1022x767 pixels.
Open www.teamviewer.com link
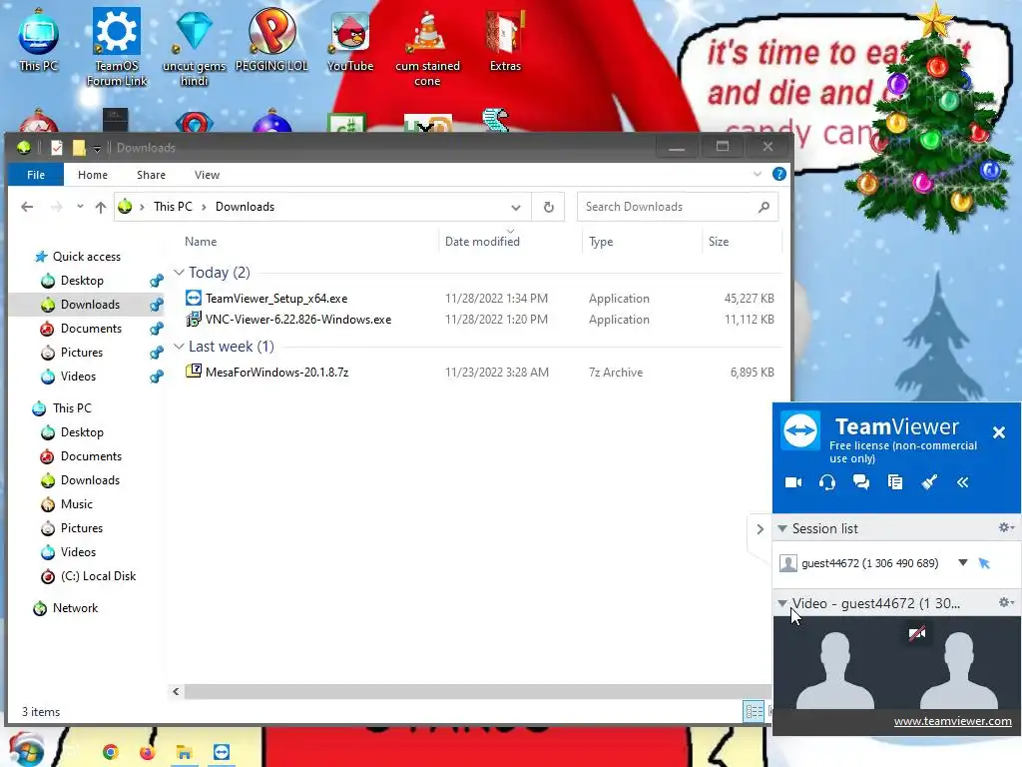point(952,721)
